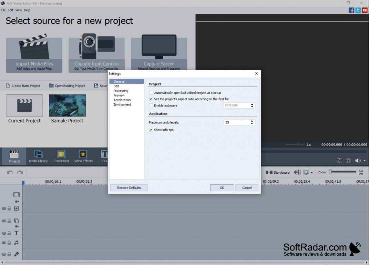This screenshot has width=369, height=265.
Task: Click the text track T icon
Action: 16,233
